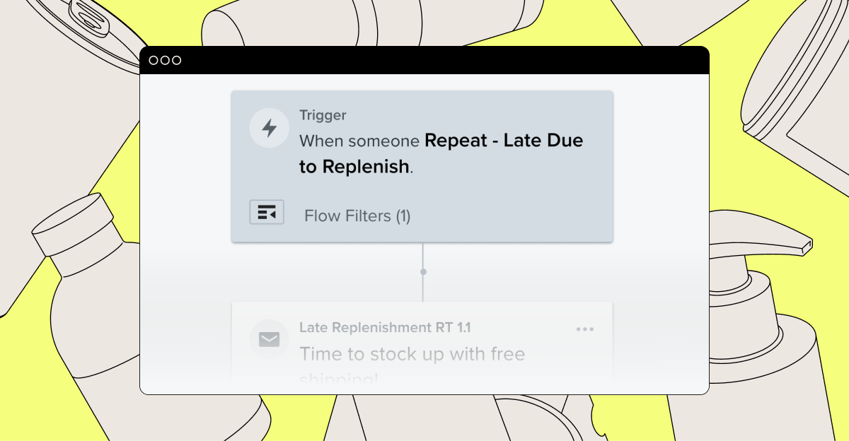
Task: Click the connector dot between the two steps
Action: (423, 271)
